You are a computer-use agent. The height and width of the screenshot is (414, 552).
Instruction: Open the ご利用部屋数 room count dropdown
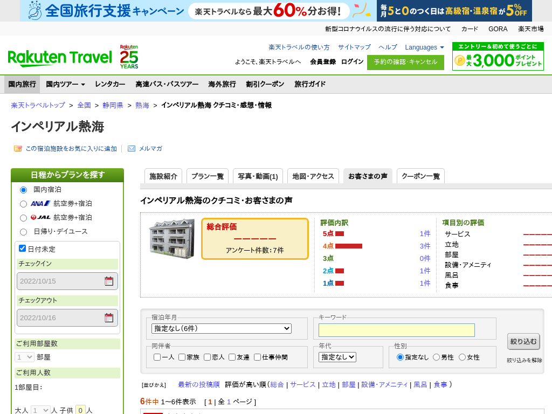click(24, 357)
